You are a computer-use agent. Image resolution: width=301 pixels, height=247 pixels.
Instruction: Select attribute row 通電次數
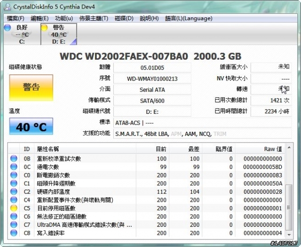(x=147, y=167)
